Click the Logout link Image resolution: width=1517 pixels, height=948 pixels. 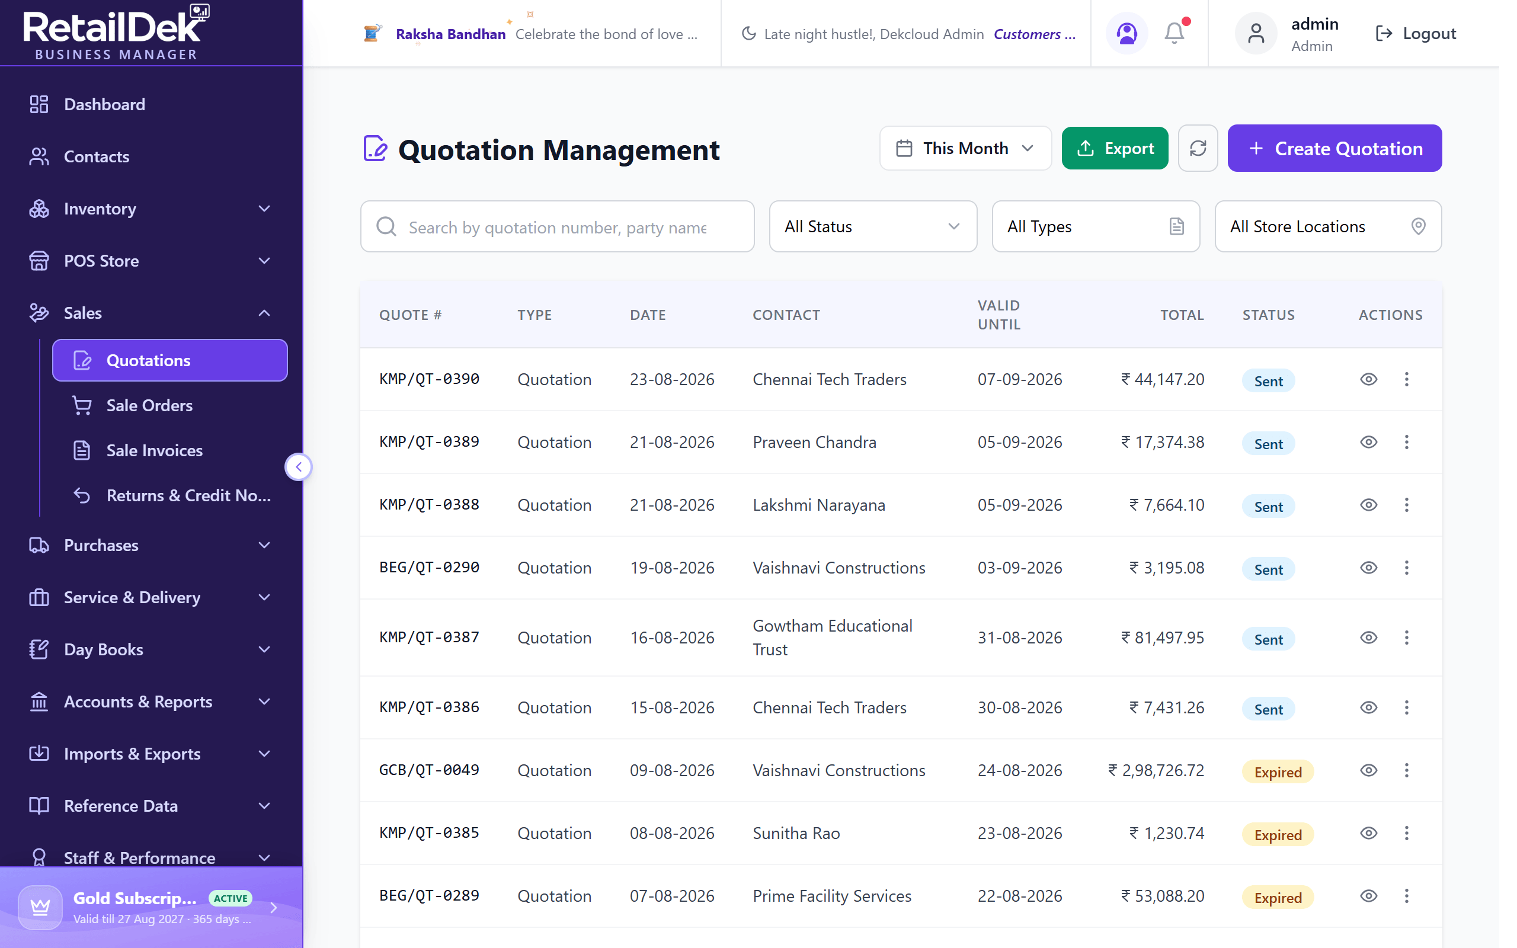[x=1415, y=33]
